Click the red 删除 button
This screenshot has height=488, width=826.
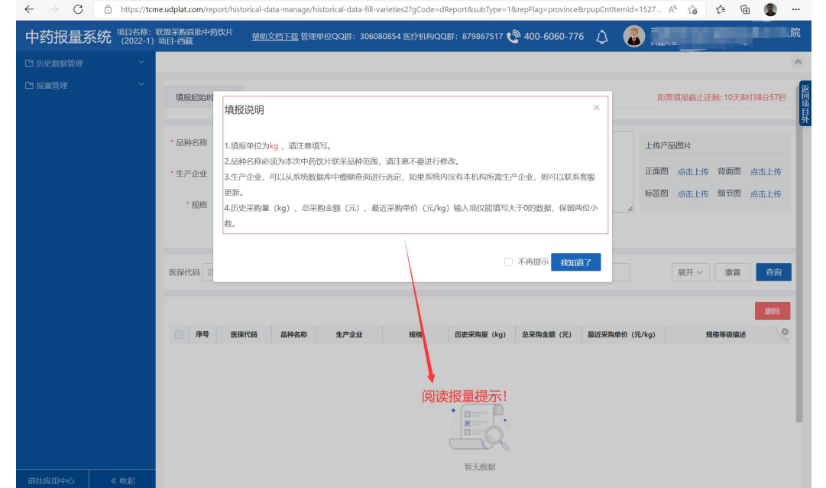point(773,311)
